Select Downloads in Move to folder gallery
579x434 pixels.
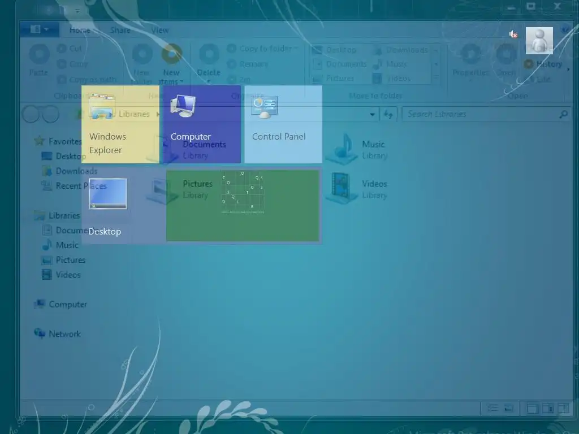pyautogui.click(x=400, y=50)
